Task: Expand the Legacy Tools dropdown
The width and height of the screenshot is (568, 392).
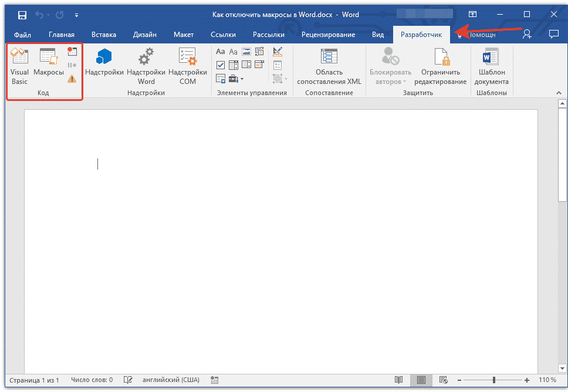Action: point(241,78)
